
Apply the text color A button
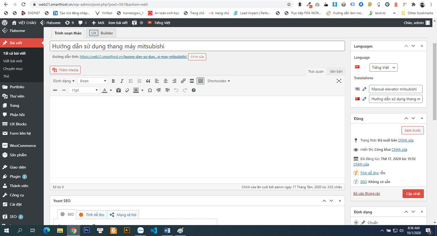105,90
